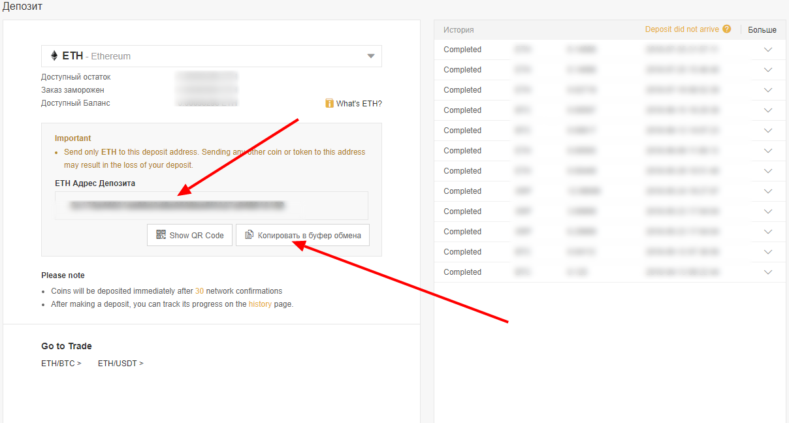Click the Ethereum diamond logo icon
The width and height of the screenshot is (789, 423).
tap(54, 56)
